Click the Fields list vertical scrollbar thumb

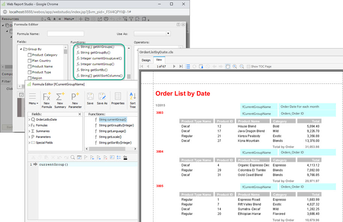click(65, 52)
